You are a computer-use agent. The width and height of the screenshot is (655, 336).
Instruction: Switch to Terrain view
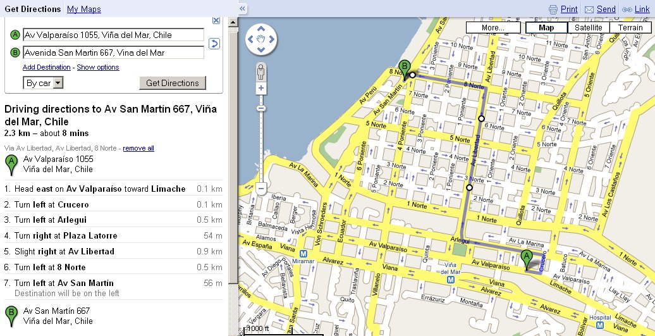(x=630, y=28)
